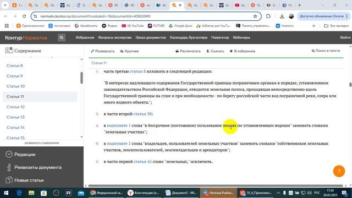Open File Explorer from taskbar

click(31, 193)
